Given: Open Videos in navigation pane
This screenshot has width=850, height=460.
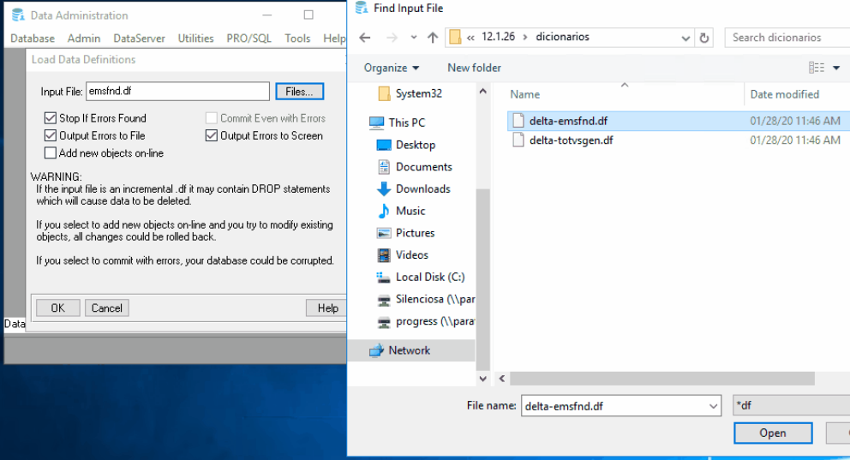Looking at the screenshot, I should coord(411,254).
